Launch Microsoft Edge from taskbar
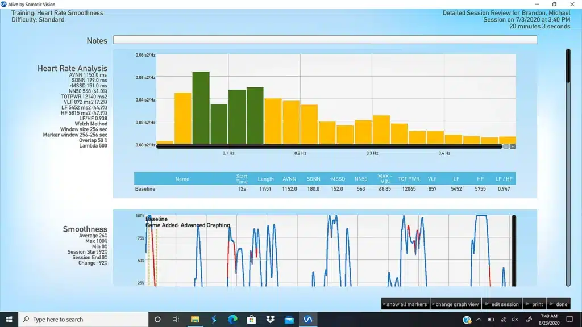Image resolution: width=582 pixels, height=327 pixels. (x=232, y=319)
